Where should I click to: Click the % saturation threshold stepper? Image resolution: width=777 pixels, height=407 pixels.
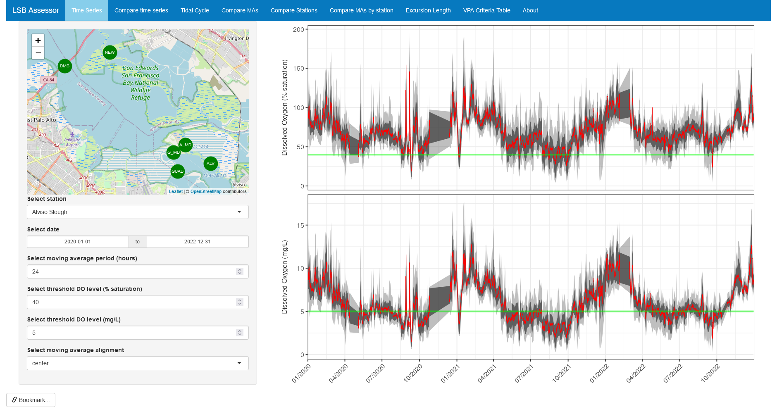pos(240,302)
